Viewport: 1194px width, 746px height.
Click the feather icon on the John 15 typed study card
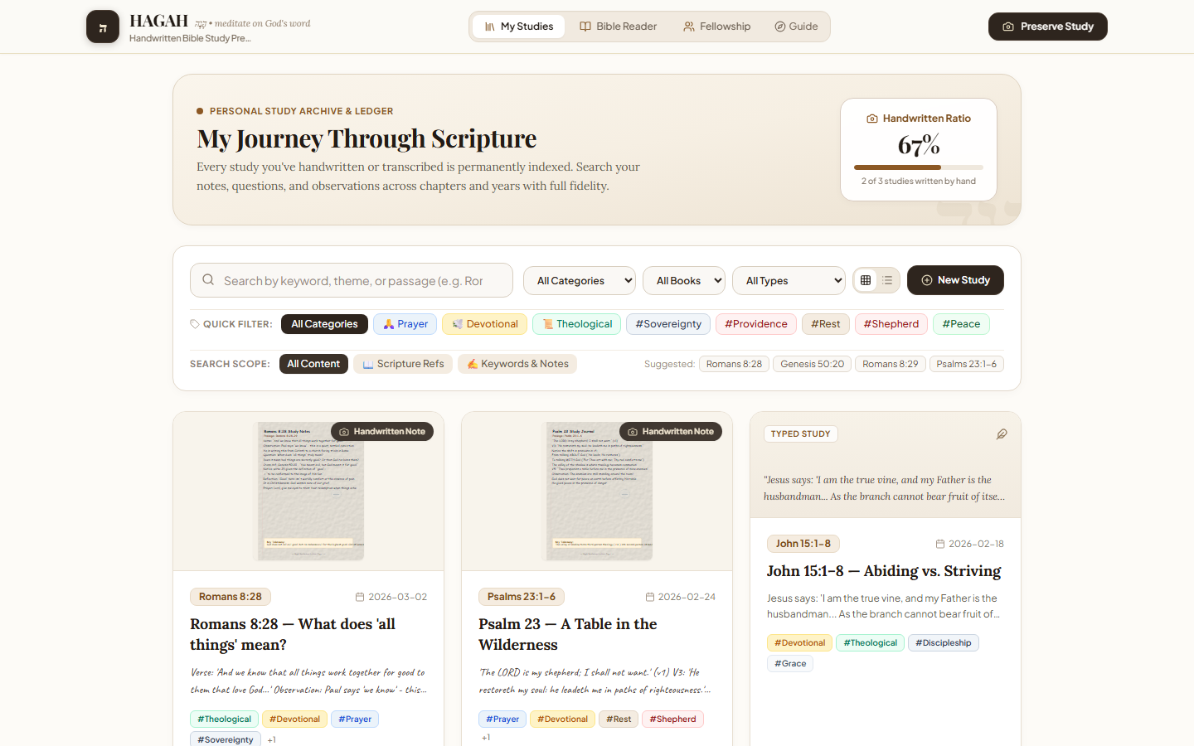coord(1002,434)
